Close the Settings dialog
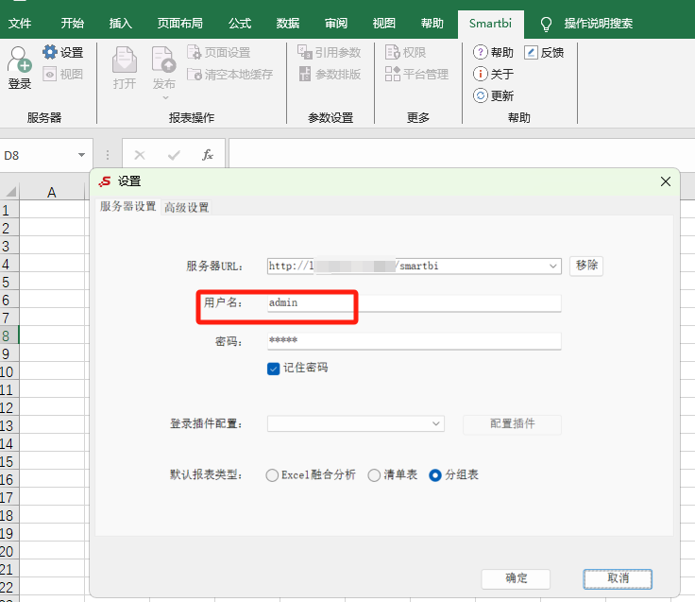The image size is (695, 602). pos(666,181)
